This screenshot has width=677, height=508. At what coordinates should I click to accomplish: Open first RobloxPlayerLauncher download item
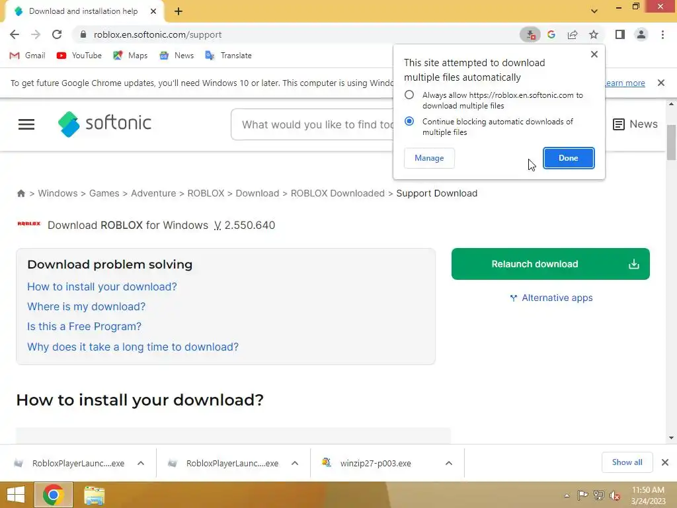69,463
